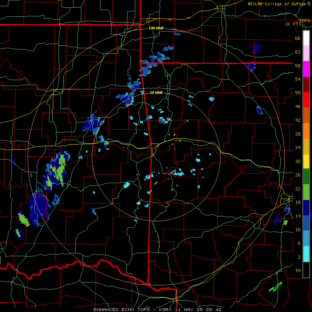Click the 50 legend value

coord(298,93)
